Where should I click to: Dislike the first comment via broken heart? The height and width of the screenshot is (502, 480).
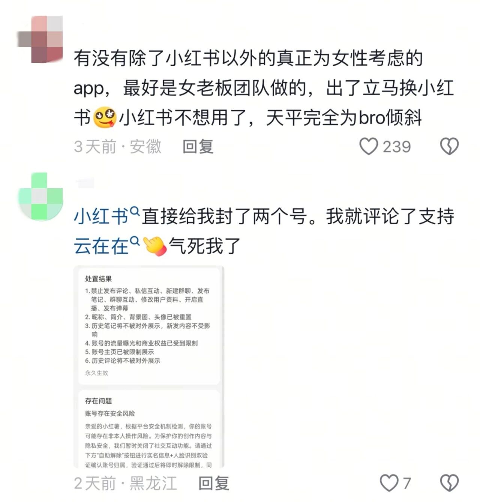tap(449, 147)
